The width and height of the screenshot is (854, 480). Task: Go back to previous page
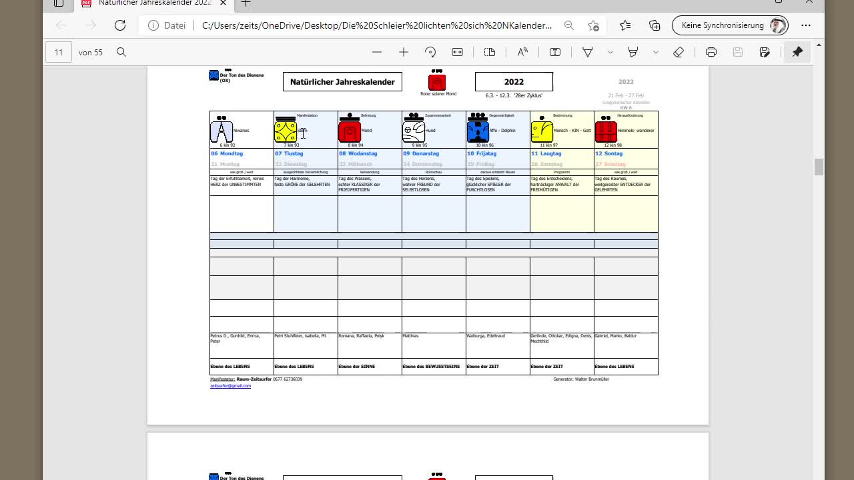point(61,25)
